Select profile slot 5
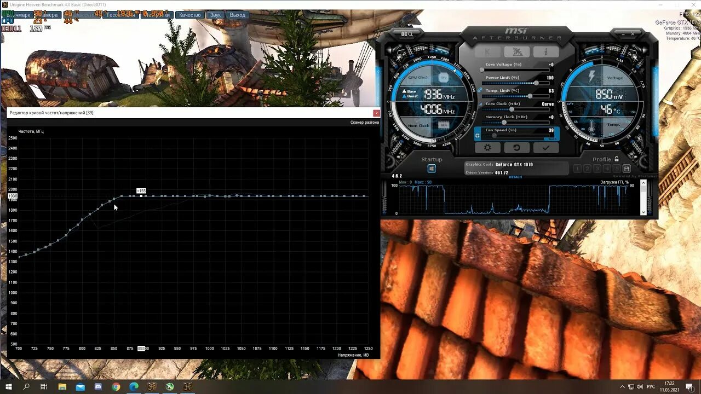 coord(617,169)
